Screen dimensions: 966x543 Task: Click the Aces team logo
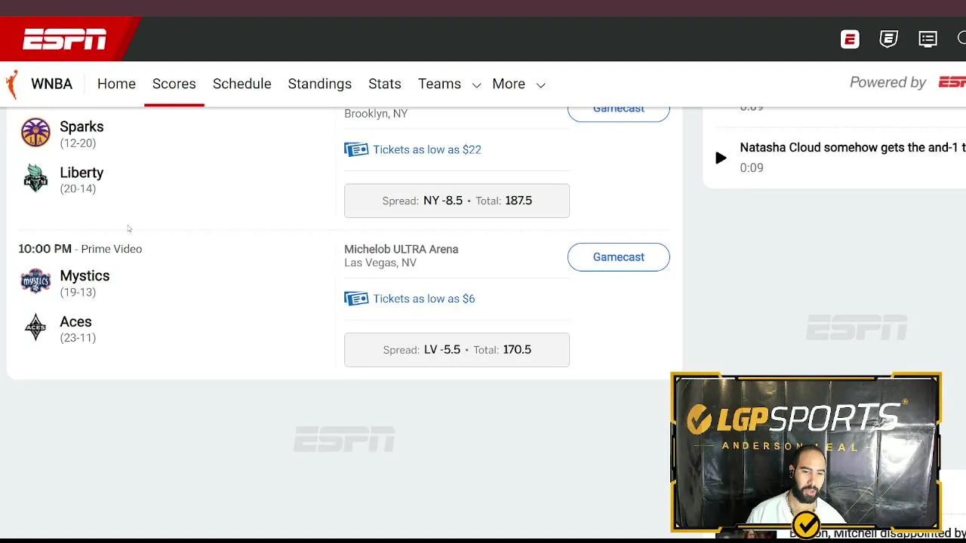(x=35, y=327)
